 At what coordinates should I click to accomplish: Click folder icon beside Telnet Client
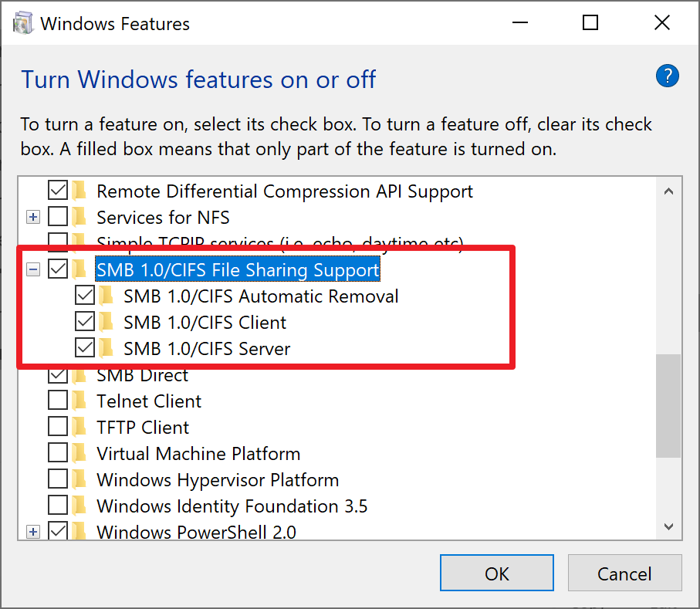(x=79, y=401)
